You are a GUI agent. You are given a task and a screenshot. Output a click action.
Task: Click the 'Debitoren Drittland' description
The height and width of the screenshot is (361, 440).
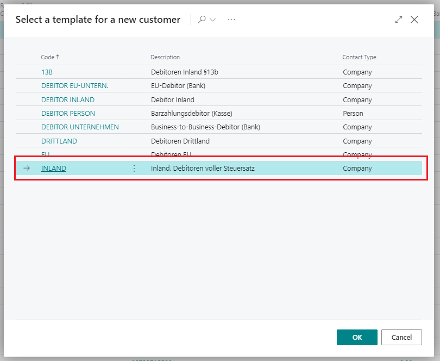click(x=180, y=141)
